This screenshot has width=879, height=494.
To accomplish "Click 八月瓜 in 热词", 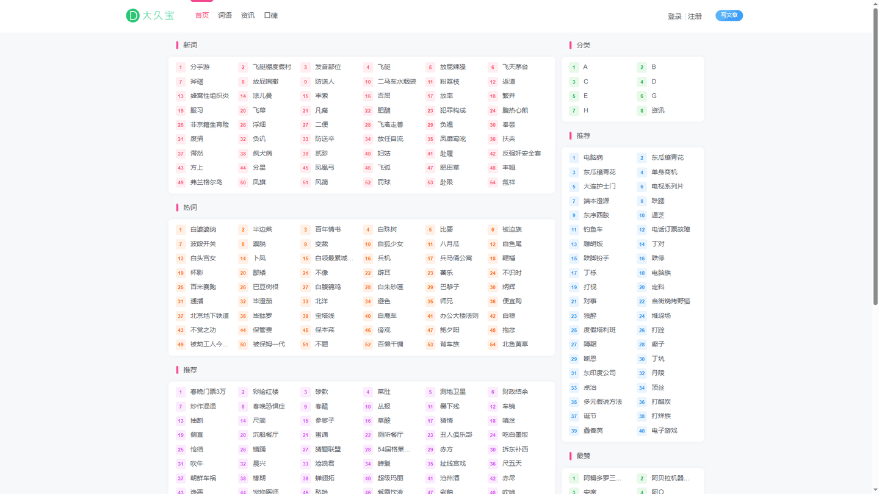I will 450,244.
